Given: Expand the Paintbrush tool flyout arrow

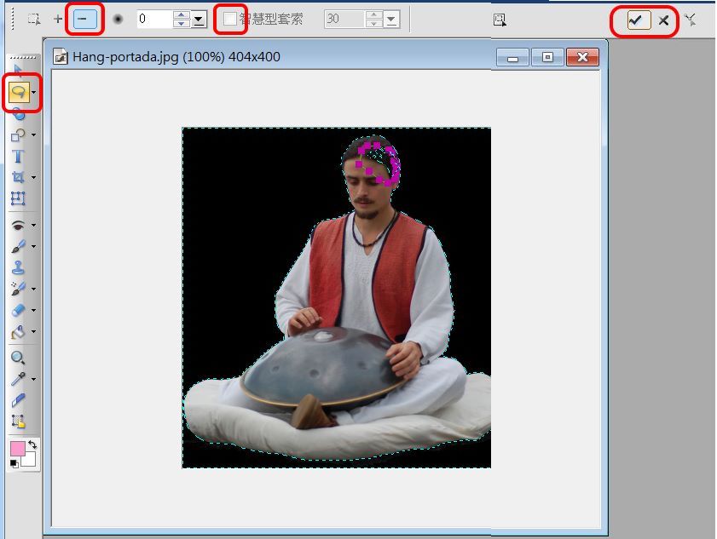Looking at the screenshot, I should 34,247.
